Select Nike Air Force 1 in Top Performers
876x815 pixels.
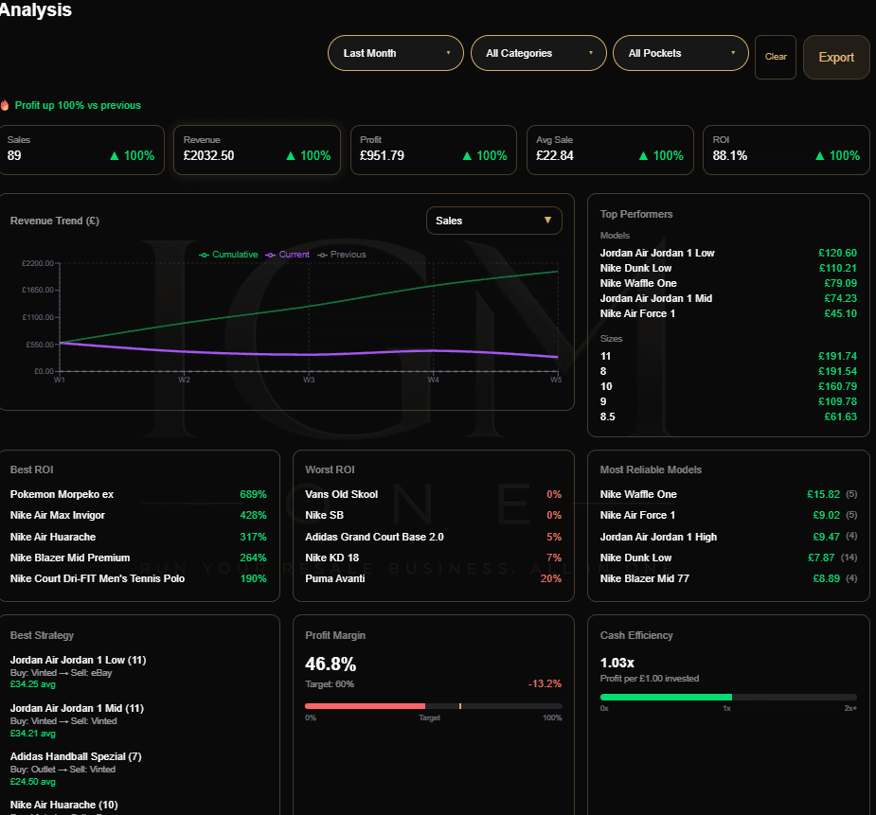click(x=728, y=313)
